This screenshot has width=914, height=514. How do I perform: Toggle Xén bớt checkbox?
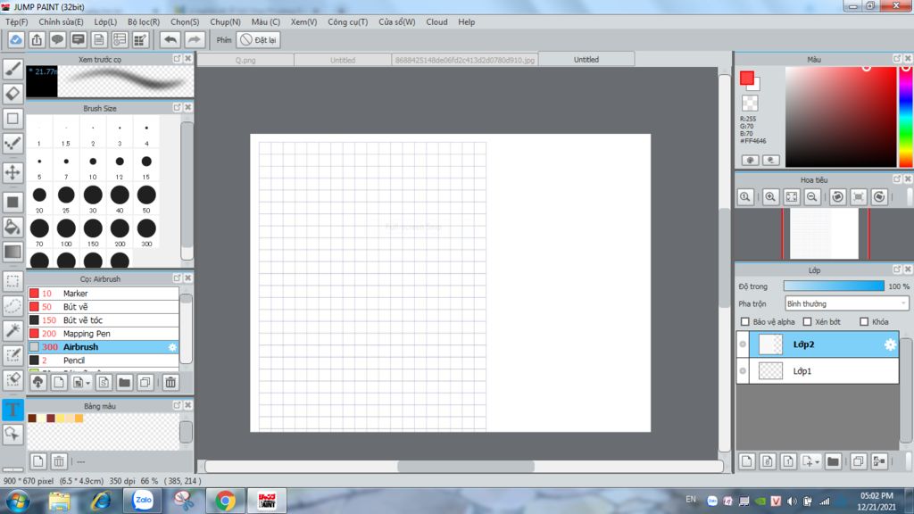click(x=807, y=321)
